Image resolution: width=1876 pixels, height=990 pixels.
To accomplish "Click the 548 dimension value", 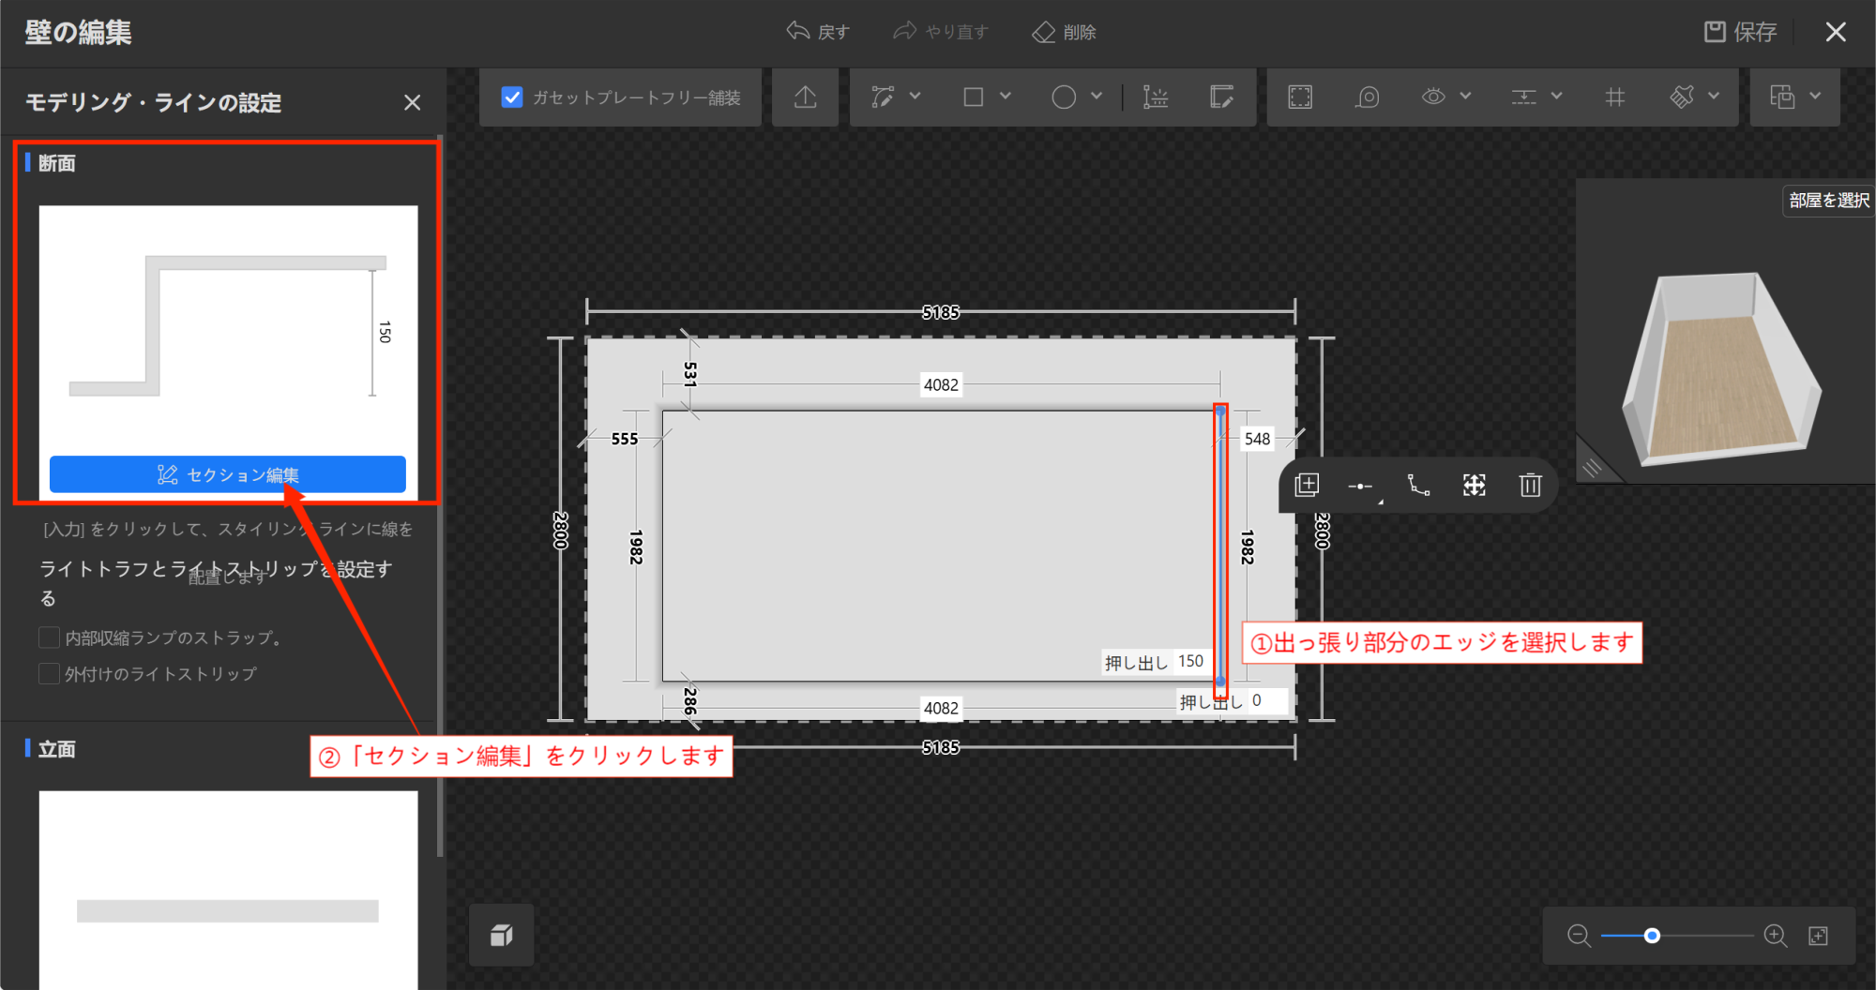I will click(1257, 439).
